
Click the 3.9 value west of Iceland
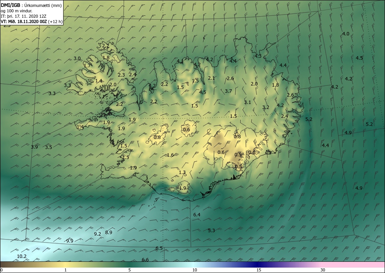pos(34,147)
